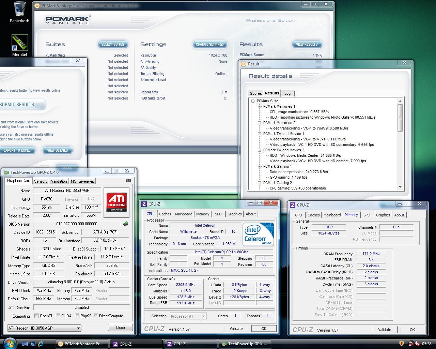This screenshot has height=349, width=436.
Task: Switch to the Scores tab in Result window
Action: coord(256,93)
